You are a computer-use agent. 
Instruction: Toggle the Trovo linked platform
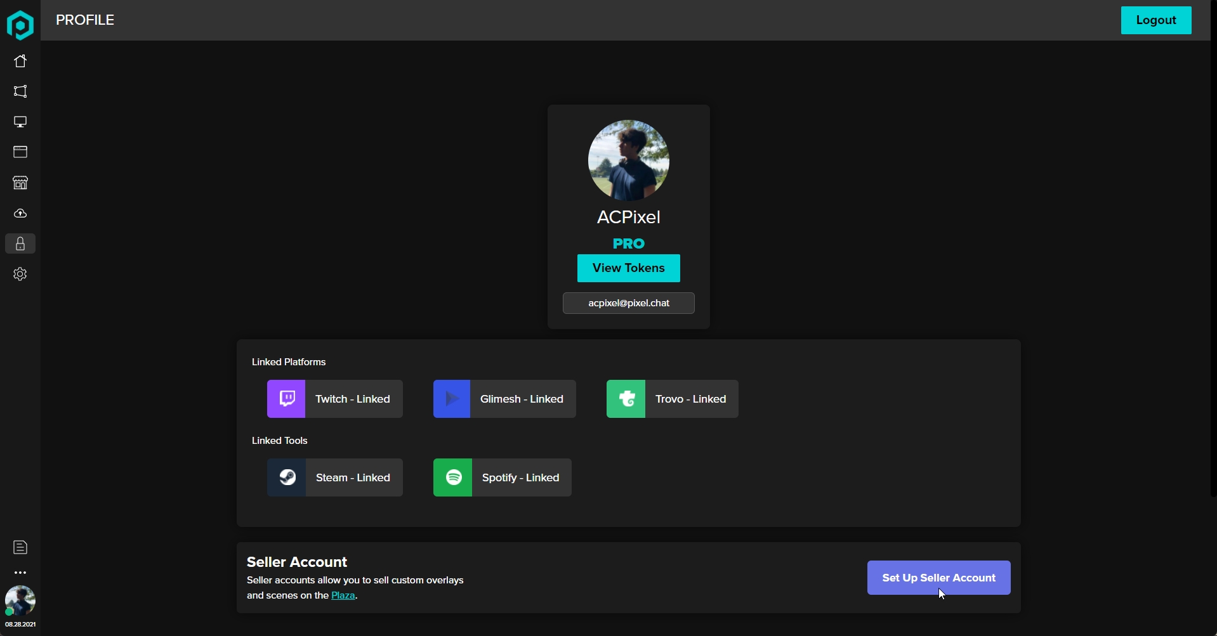[672, 399]
